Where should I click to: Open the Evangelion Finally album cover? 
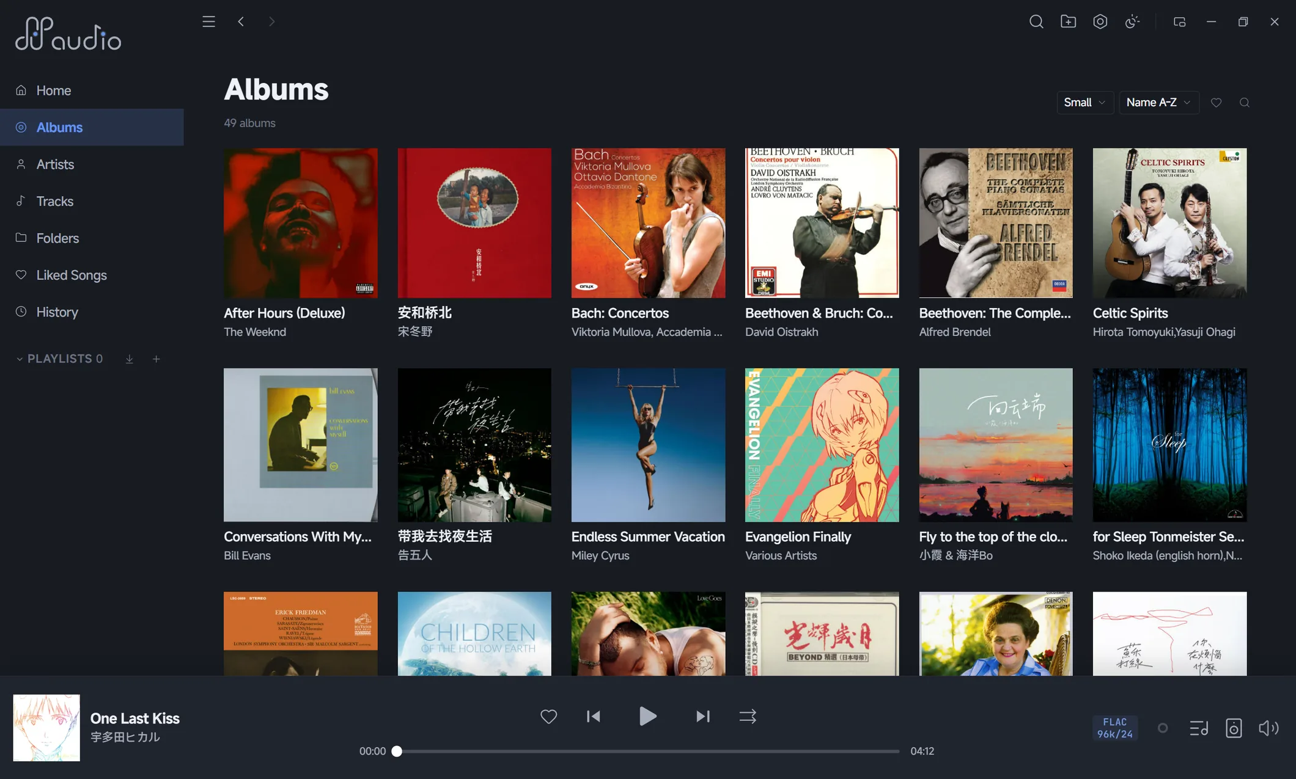822,445
